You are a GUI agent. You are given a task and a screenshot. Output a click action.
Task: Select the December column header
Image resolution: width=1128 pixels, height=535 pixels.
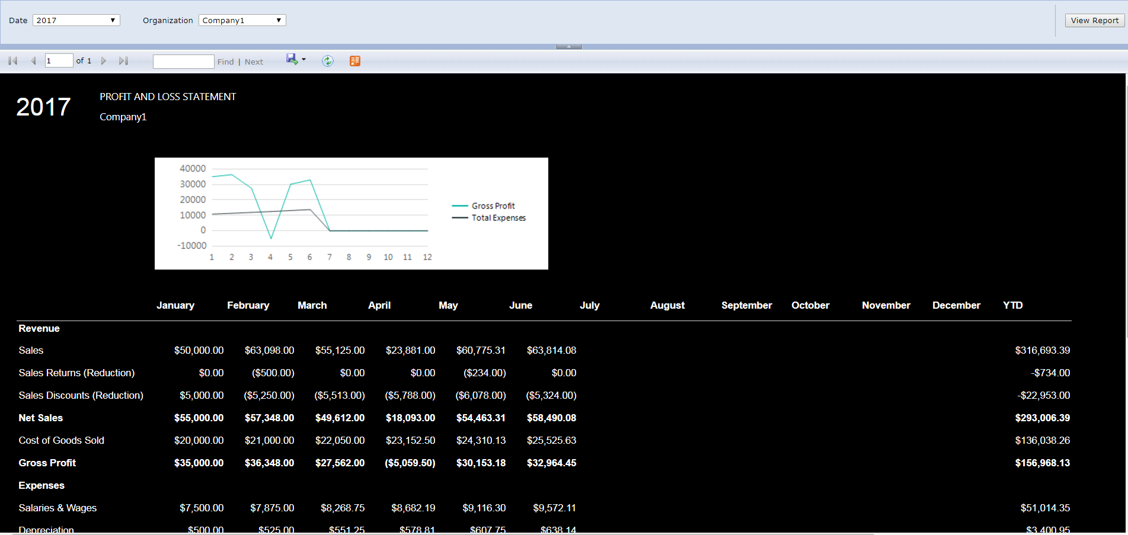click(956, 305)
